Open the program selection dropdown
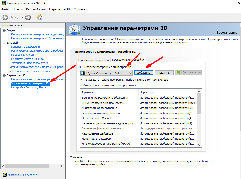 pyautogui.click(x=106, y=73)
